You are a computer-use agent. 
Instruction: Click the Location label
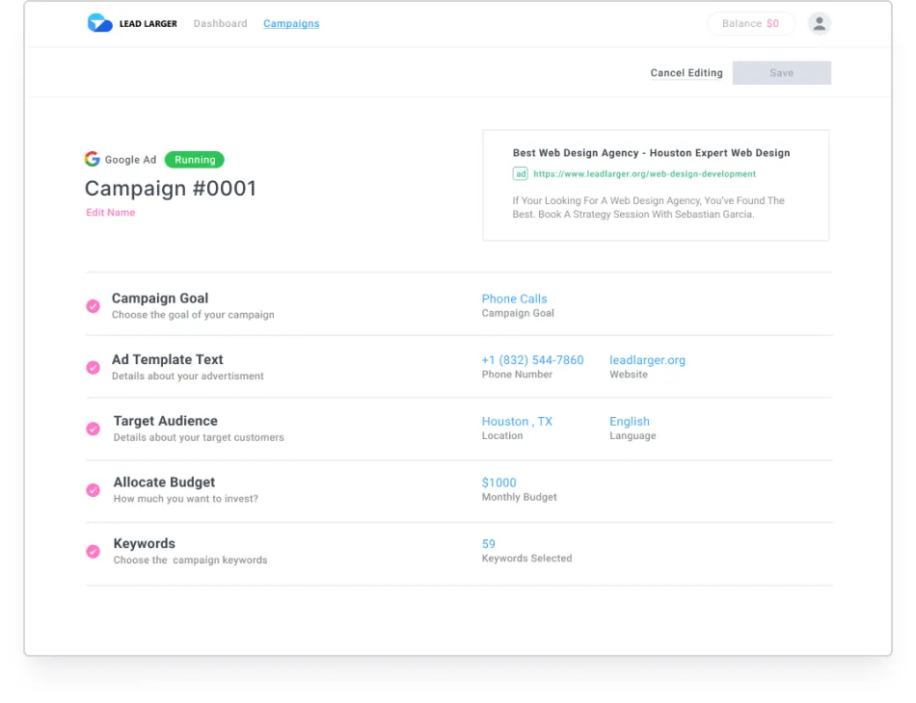501,436
